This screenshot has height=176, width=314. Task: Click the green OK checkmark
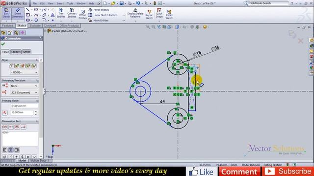[x=3, y=44]
